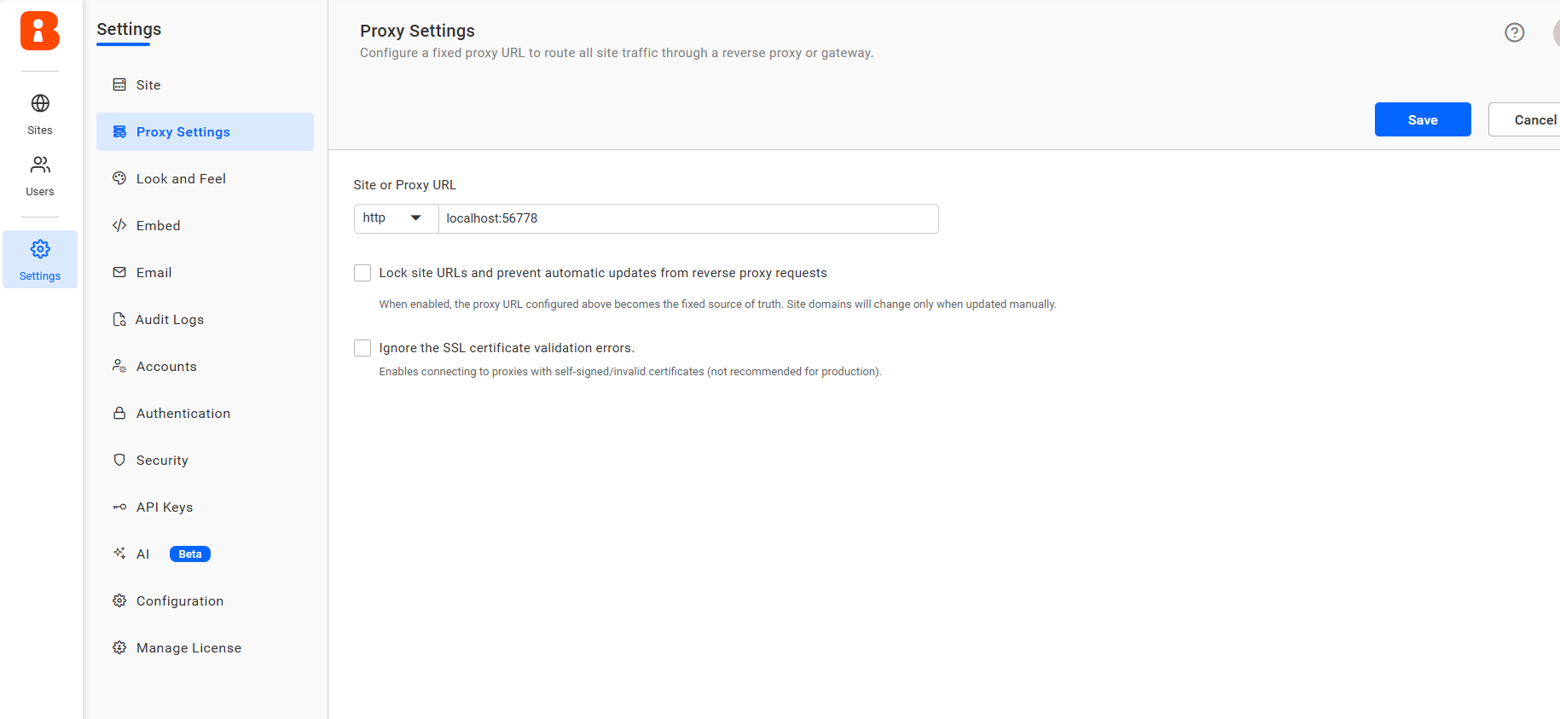Open the Accounts settings page
The height and width of the screenshot is (719, 1560).
pos(166,366)
